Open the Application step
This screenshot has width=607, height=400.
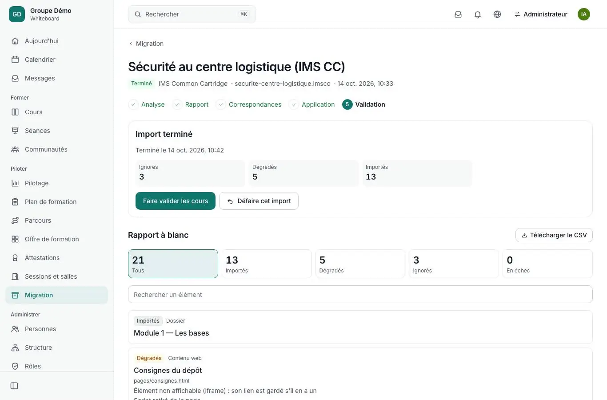coord(312,104)
